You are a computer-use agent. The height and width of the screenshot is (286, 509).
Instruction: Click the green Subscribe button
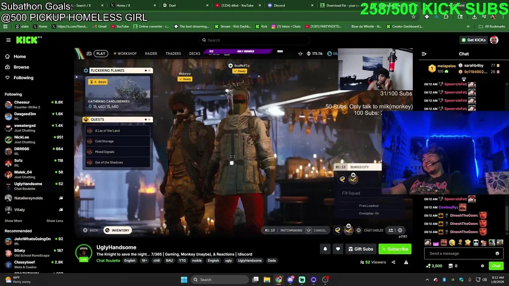(x=395, y=249)
